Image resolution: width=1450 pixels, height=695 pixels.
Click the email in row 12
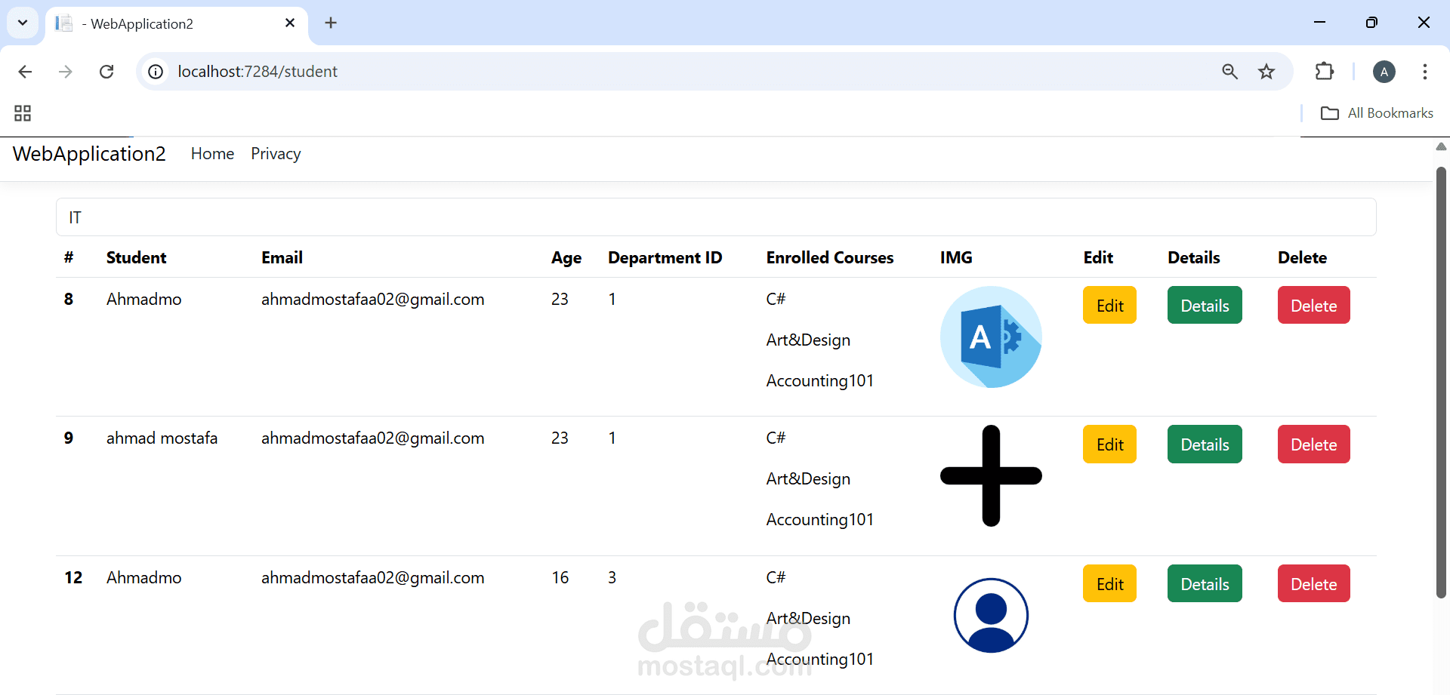click(x=373, y=578)
